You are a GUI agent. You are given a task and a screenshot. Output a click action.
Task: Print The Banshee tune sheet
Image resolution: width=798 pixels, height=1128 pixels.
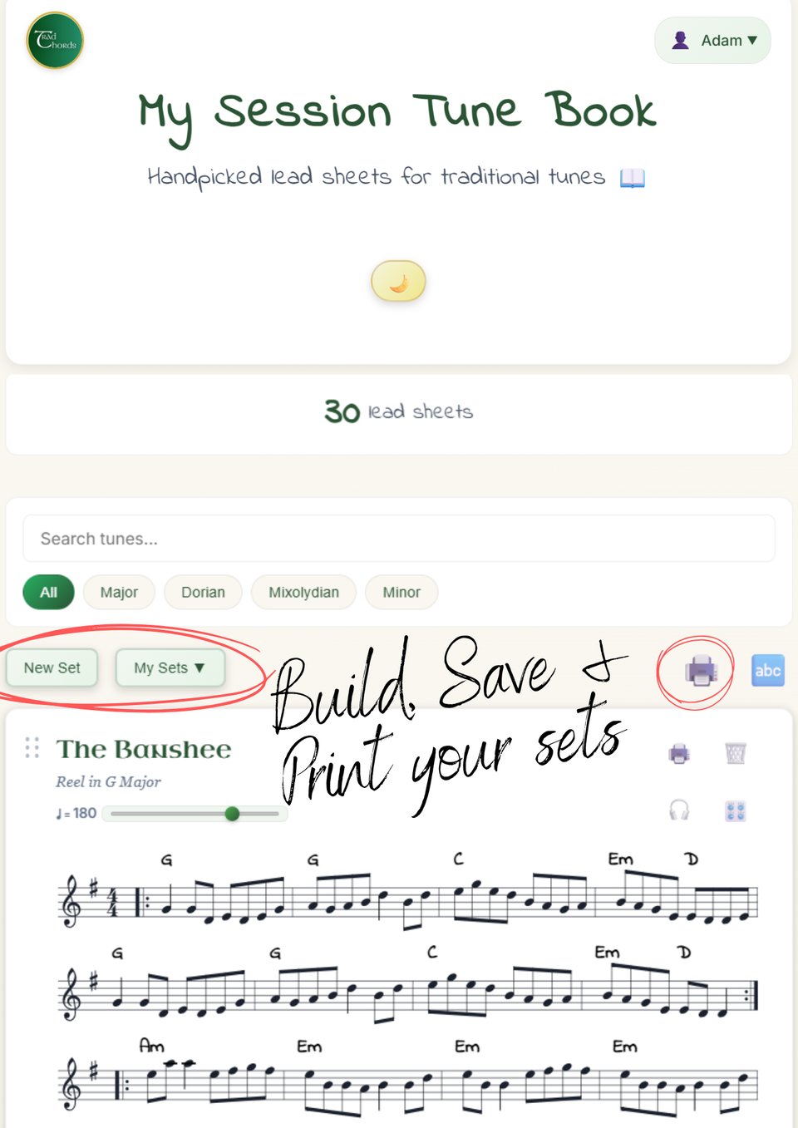click(679, 754)
